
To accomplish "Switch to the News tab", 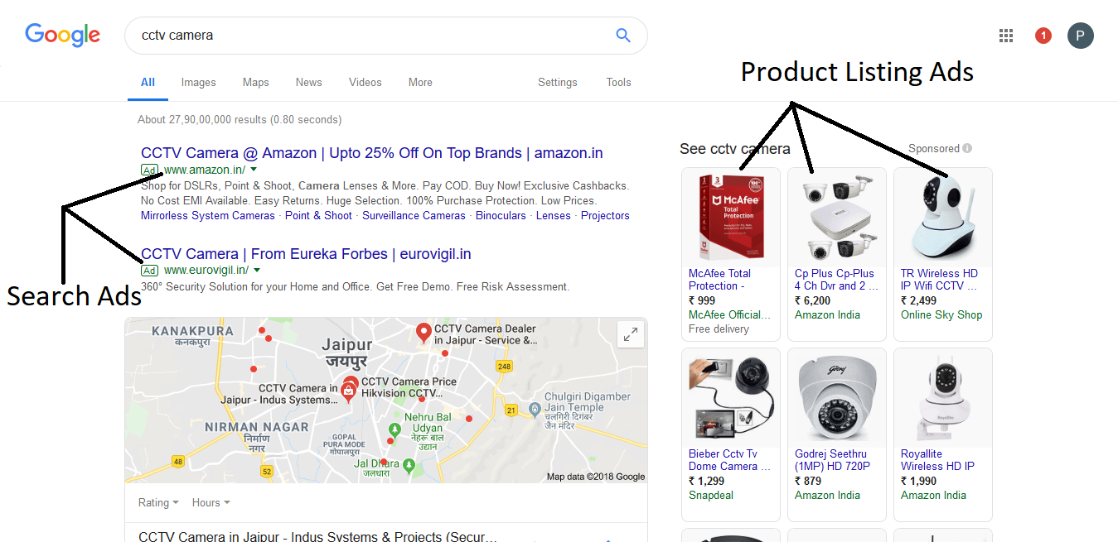I will [x=308, y=82].
